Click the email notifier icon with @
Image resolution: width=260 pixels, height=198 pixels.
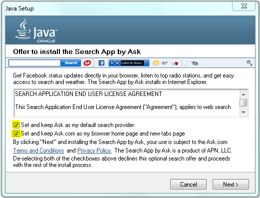195,63
